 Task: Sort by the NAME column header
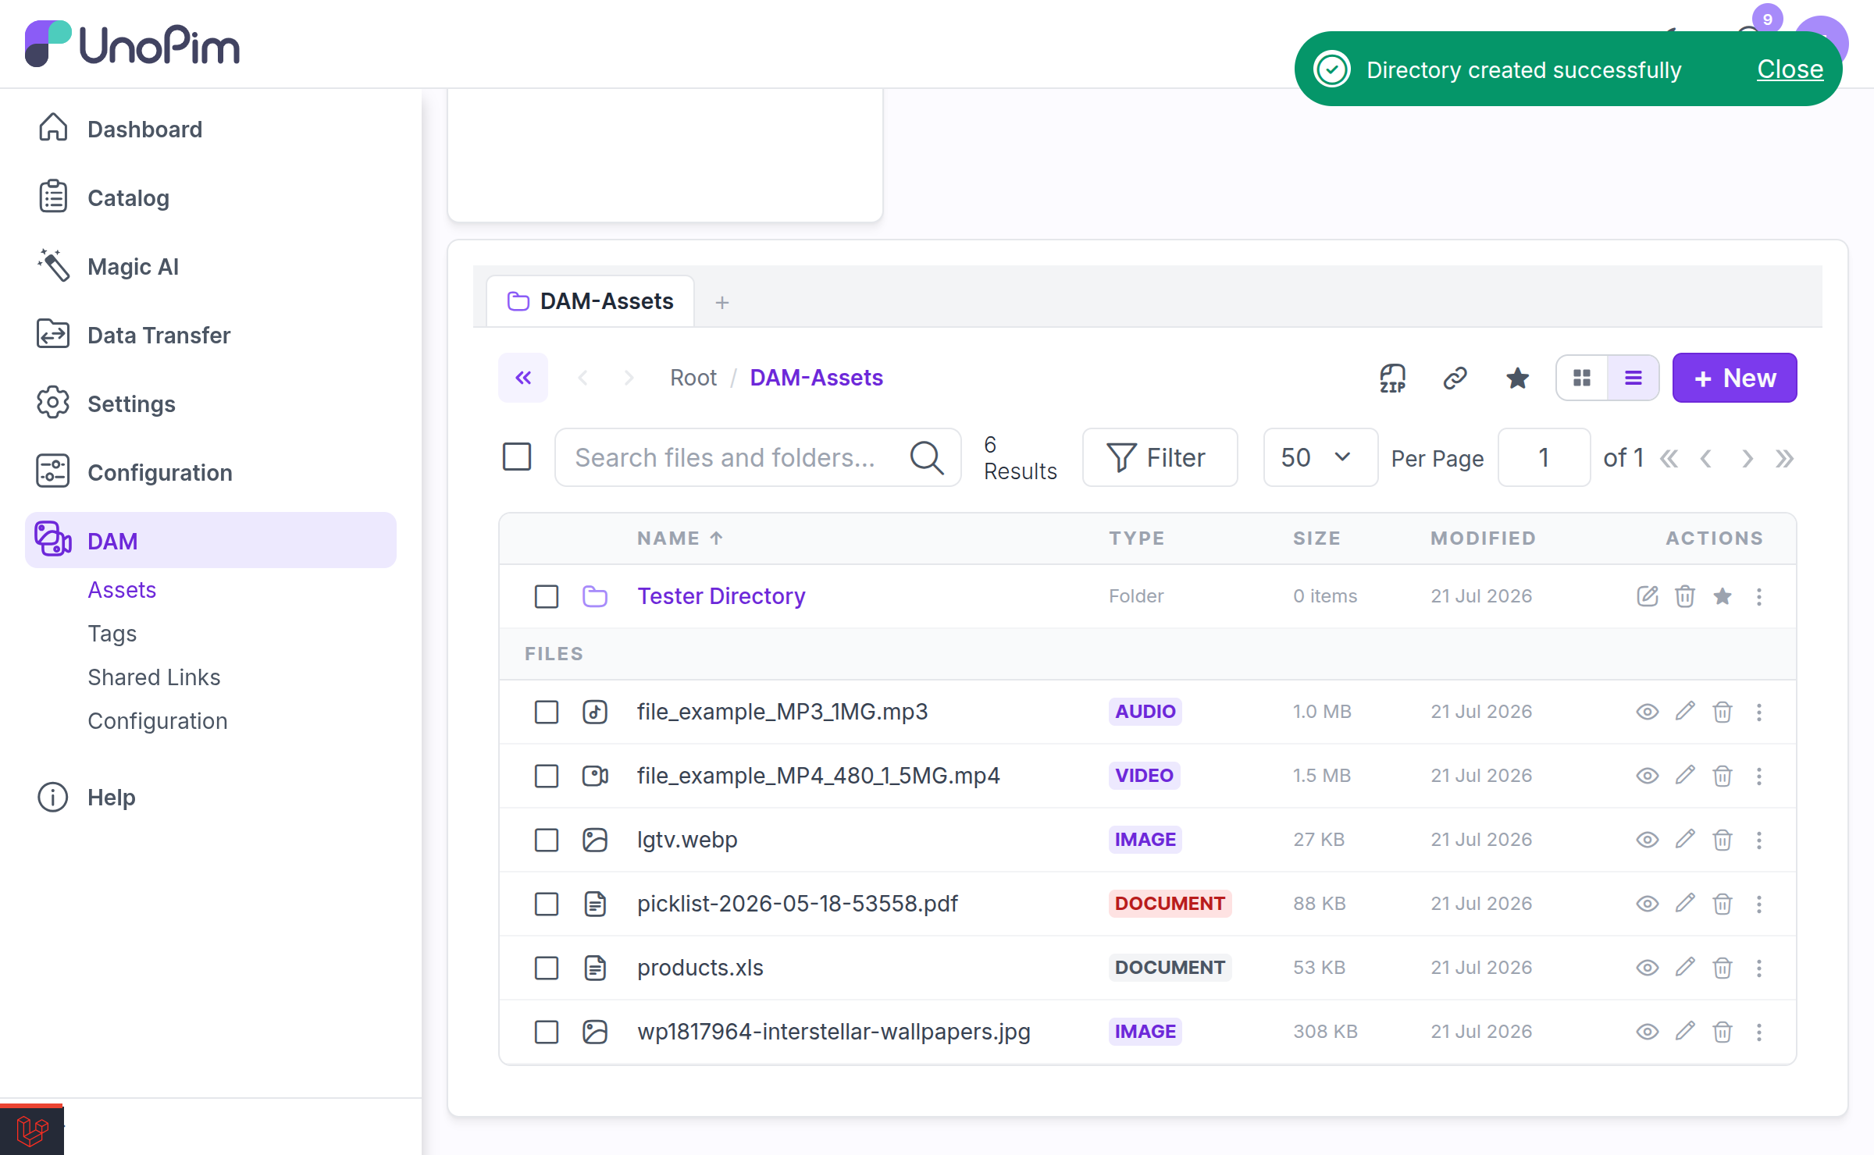click(x=680, y=538)
